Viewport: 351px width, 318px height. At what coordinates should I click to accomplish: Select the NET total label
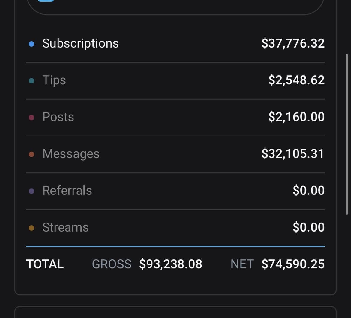click(x=242, y=264)
